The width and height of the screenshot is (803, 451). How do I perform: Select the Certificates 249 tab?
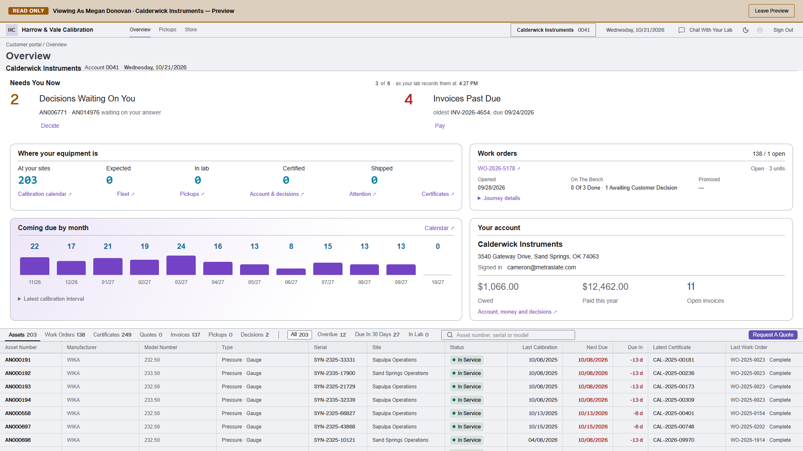(112, 335)
